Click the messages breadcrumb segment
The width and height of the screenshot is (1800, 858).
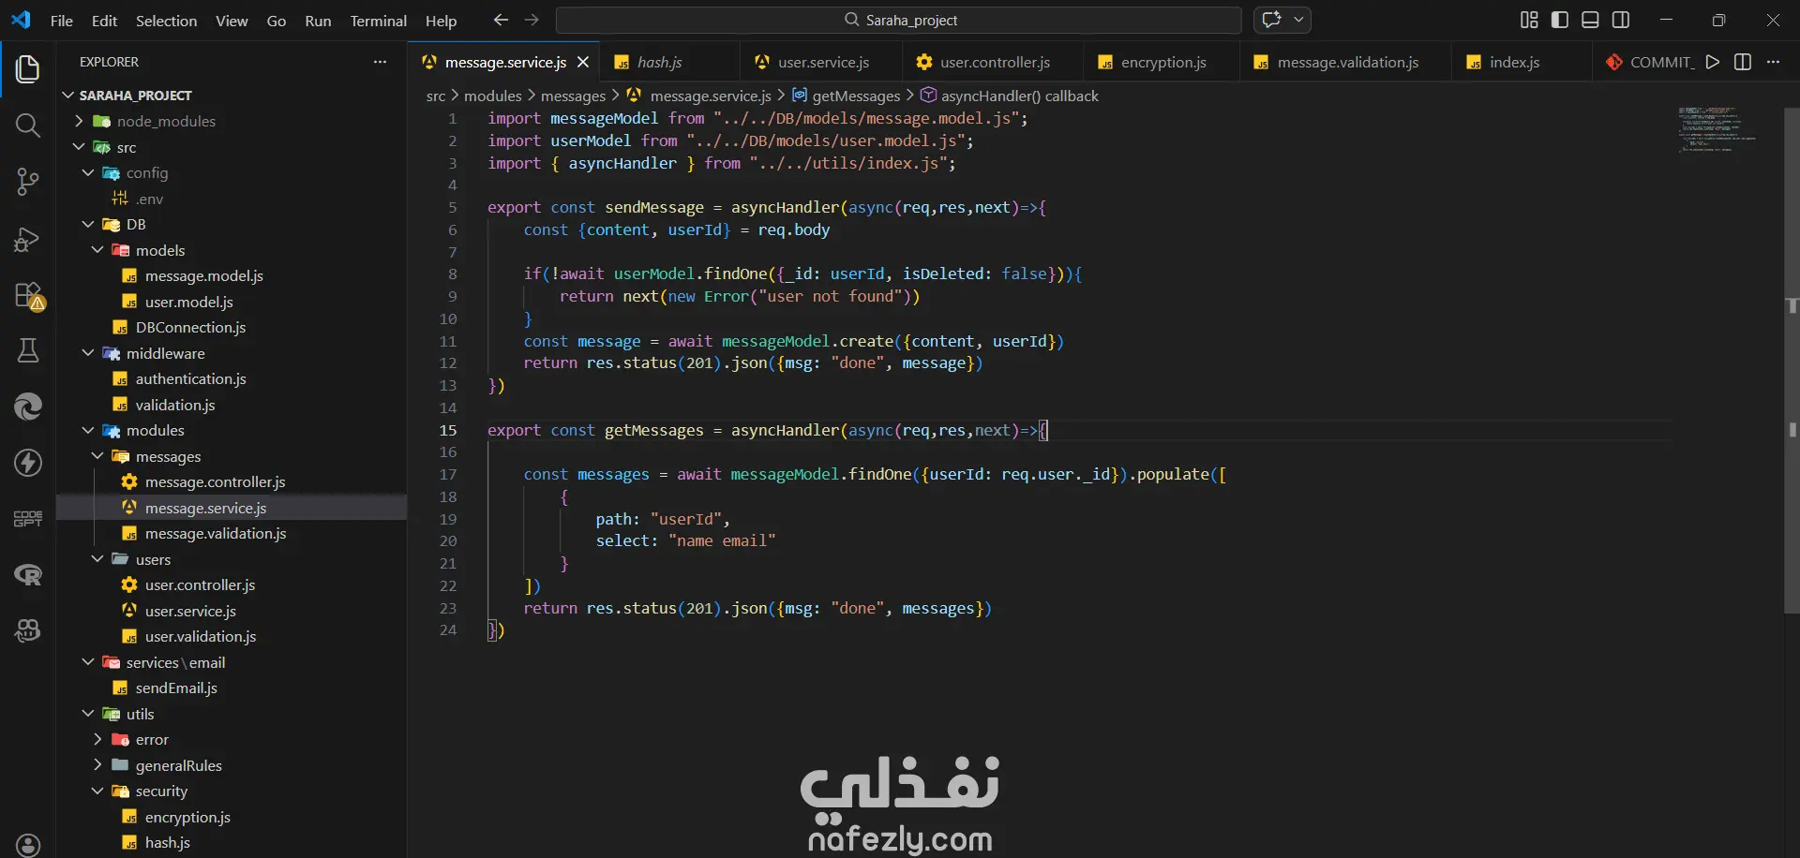pyautogui.click(x=573, y=96)
